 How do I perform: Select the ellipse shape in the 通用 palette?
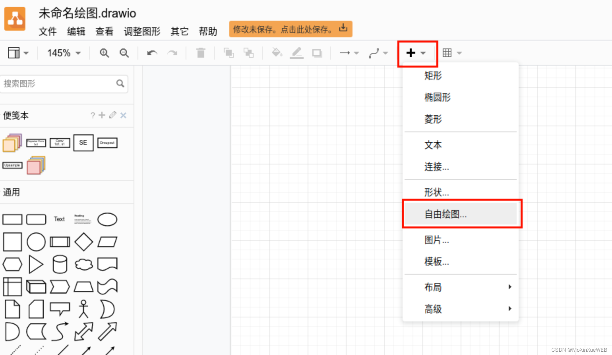pyautogui.click(x=107, y=219)
